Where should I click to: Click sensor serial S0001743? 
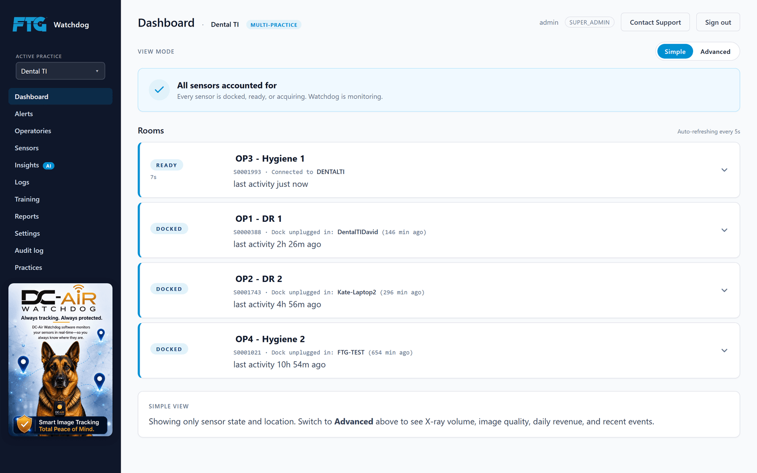pos(247,292)
